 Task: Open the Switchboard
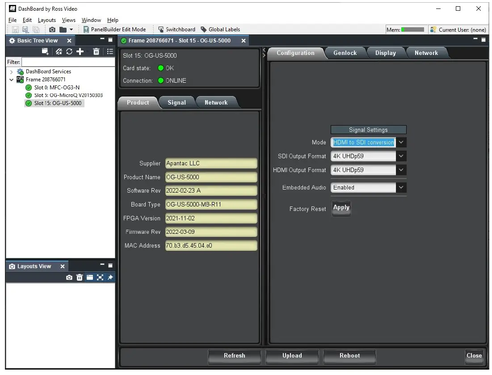177,29
